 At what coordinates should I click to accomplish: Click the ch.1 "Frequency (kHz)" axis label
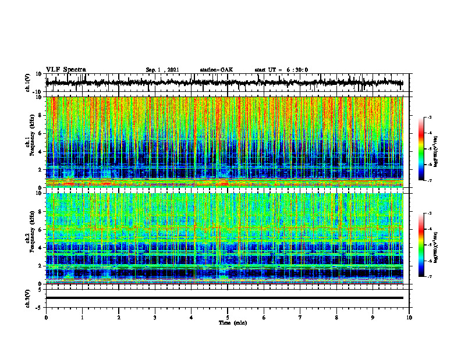point(32,136)
